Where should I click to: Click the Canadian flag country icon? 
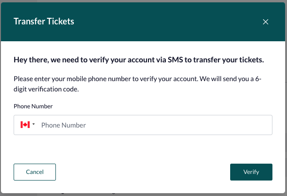pyautogui.click(x=25, y=125)
